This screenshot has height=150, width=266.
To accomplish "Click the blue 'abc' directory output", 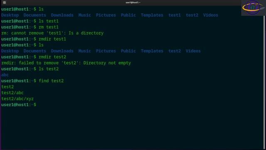I will pos(5,75).
